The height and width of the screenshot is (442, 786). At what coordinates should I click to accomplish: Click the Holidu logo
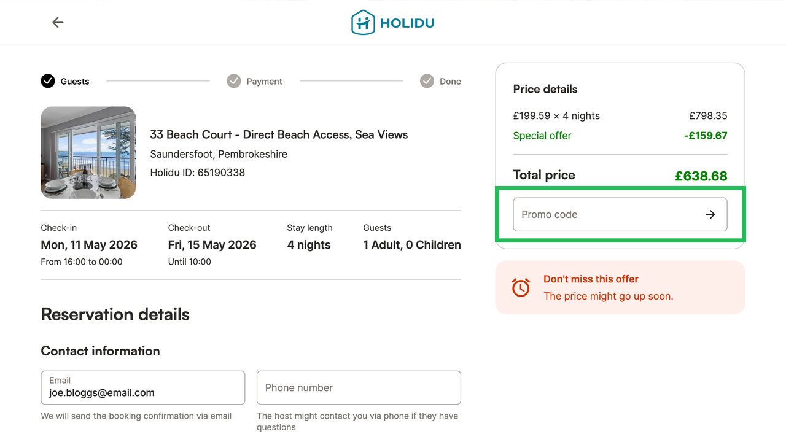click(x=392, y=22)
